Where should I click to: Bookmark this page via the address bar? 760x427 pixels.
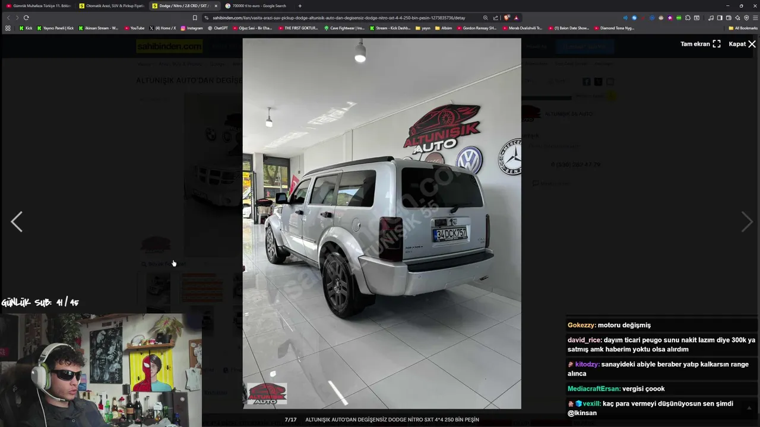195,18
